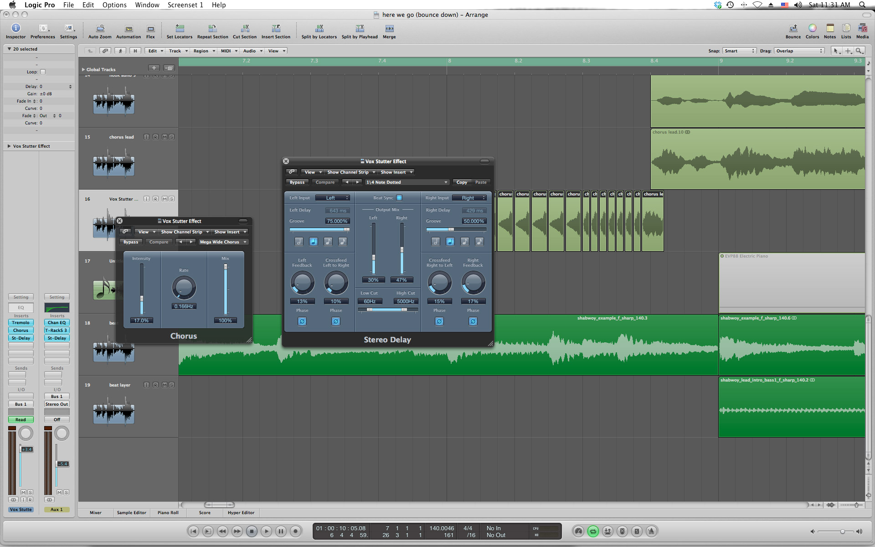Click the Split by Playhead icon

point(360,28)
